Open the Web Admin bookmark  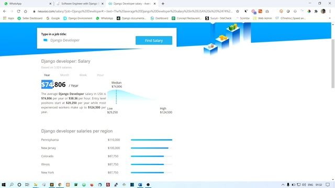262,18
